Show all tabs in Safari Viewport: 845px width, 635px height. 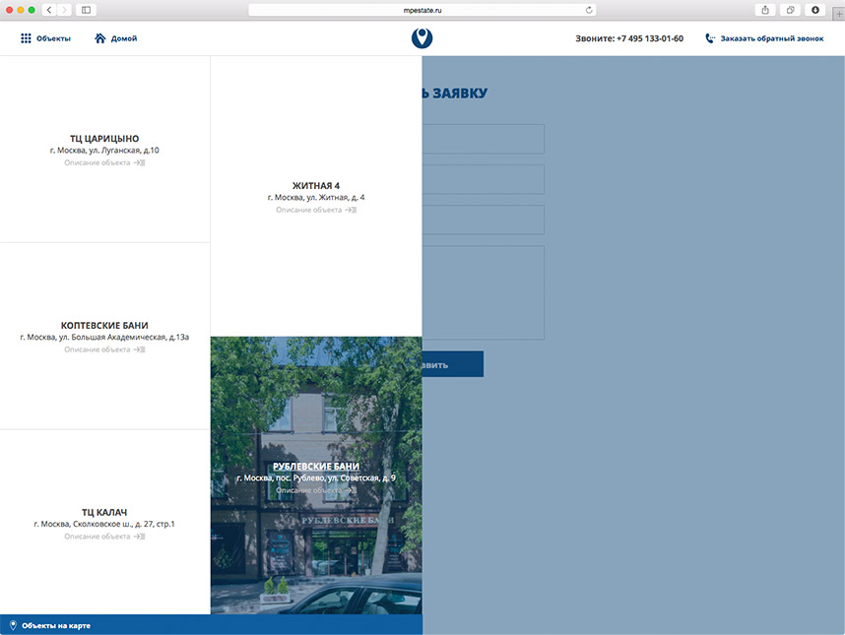click(x=790, y=10)
